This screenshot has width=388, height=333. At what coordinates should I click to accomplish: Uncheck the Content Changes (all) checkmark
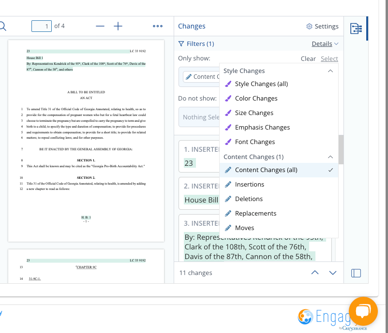coord(330,170)
